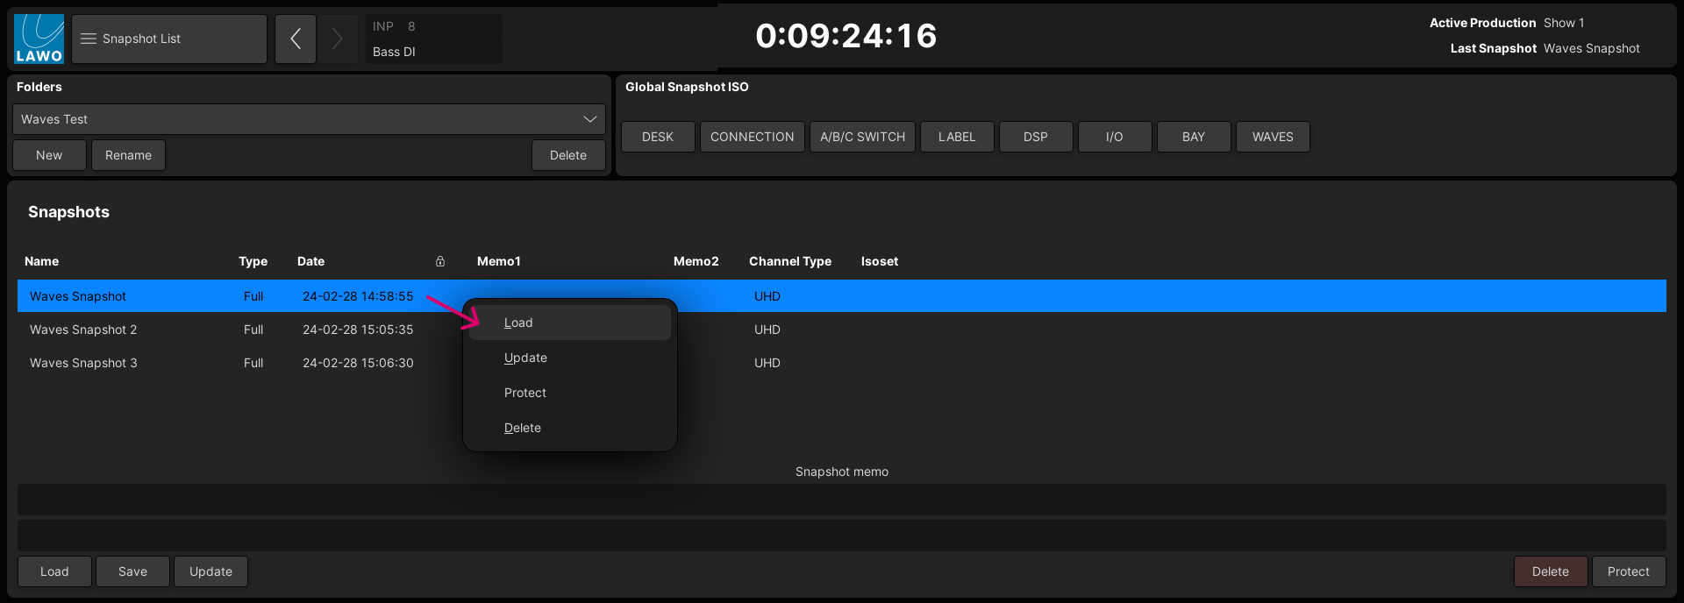The image size is (1684, 603).
Task: Click the Lawo logo icon
Action: click(39, 39)
